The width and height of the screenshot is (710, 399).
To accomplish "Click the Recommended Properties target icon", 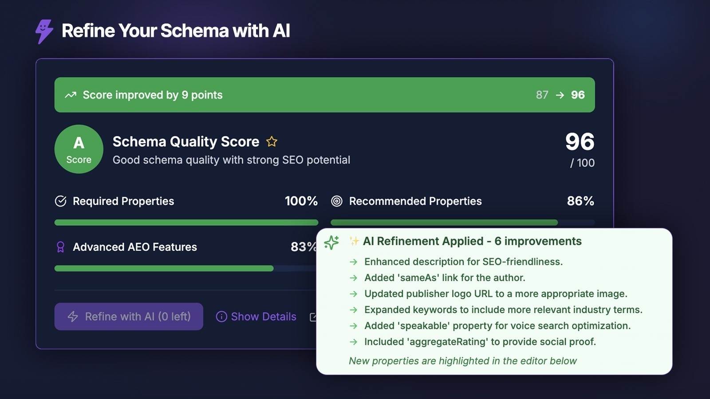I will pyautogui.click(x=337, y=201).
